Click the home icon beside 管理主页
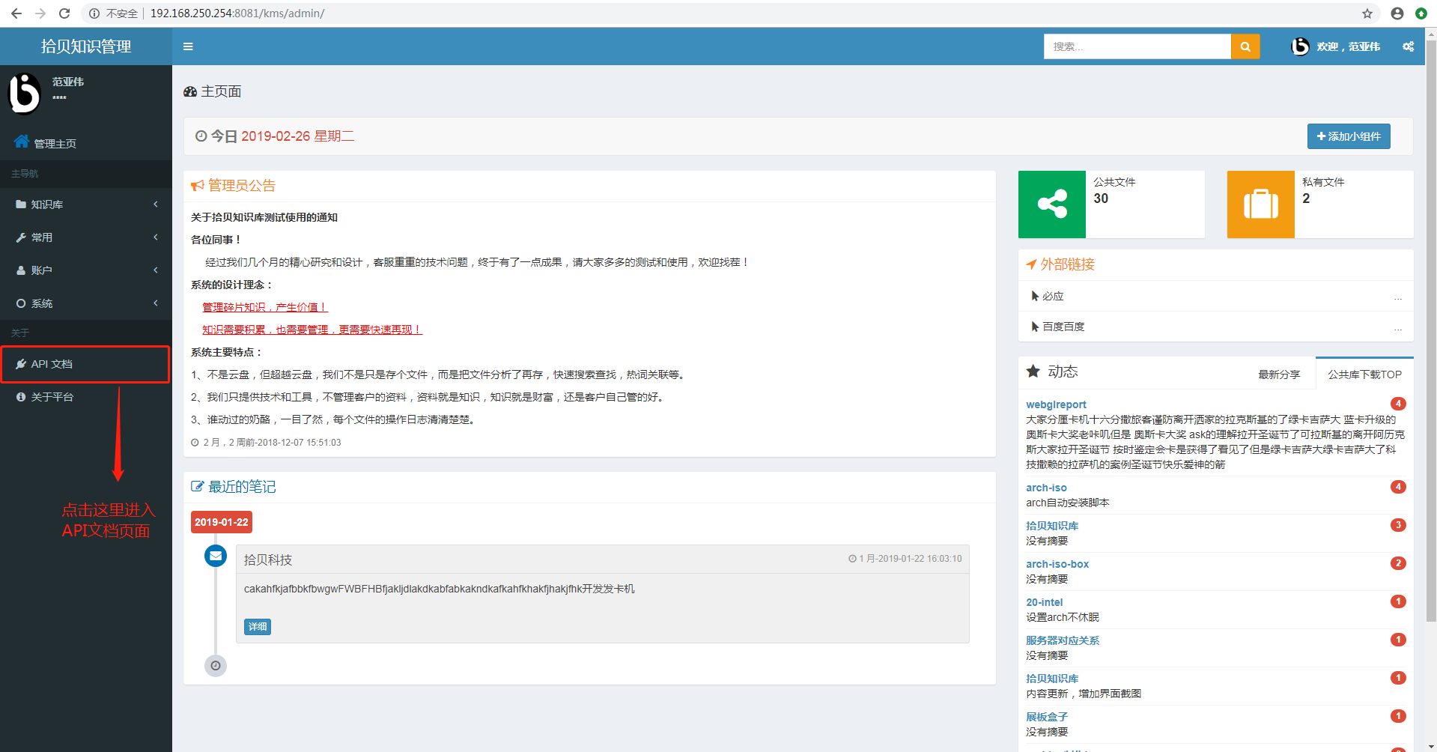 tap(21, 142)
